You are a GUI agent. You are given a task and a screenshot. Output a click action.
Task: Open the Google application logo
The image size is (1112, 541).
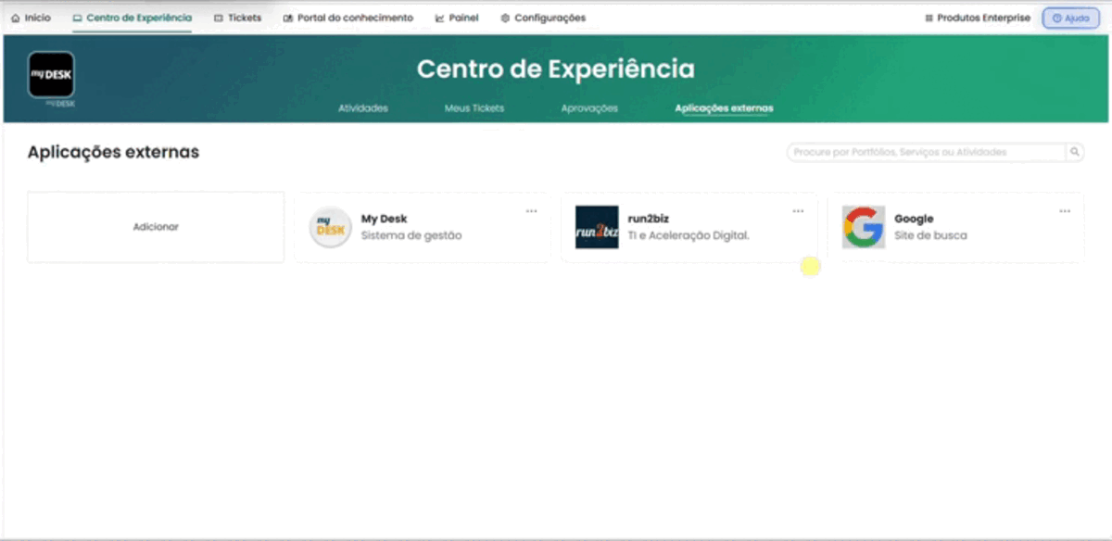864,227
